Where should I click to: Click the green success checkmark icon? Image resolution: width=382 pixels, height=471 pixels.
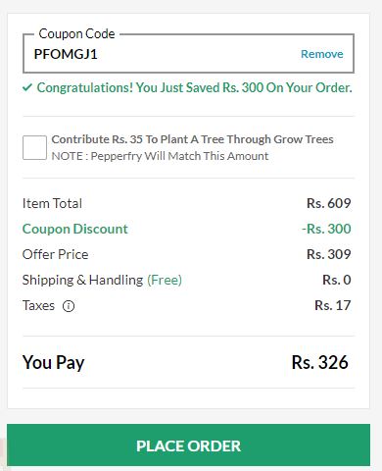pos(27,87)
